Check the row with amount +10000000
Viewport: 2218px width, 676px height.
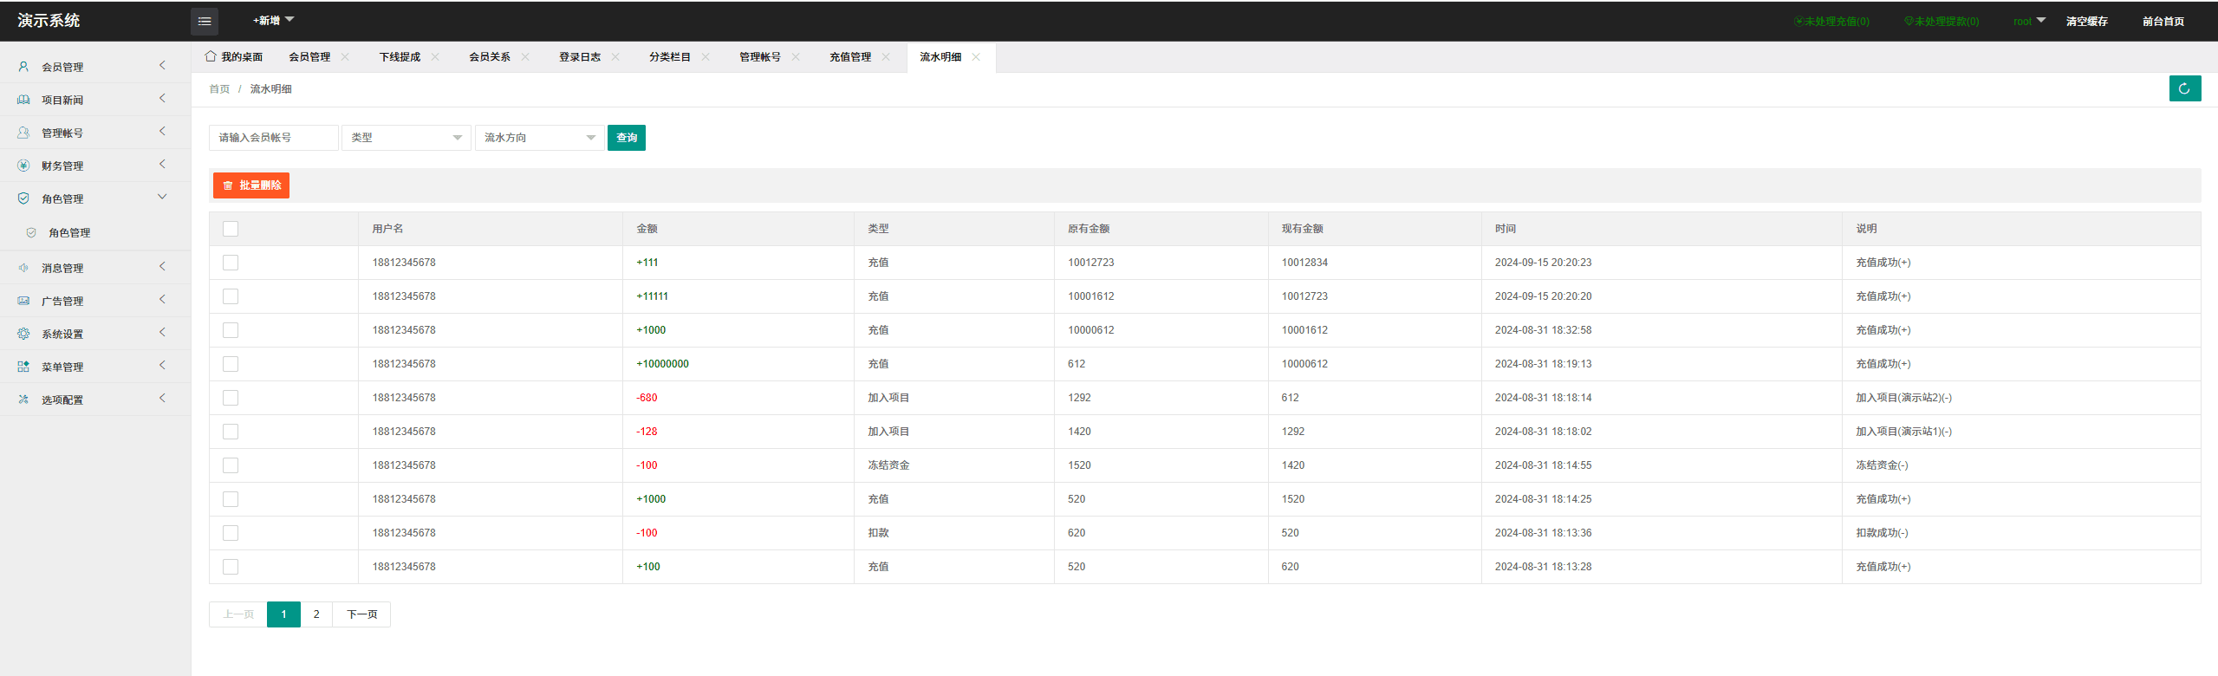tap(231, 364)
